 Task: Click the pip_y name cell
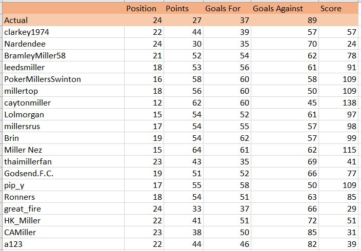point(63,185)
